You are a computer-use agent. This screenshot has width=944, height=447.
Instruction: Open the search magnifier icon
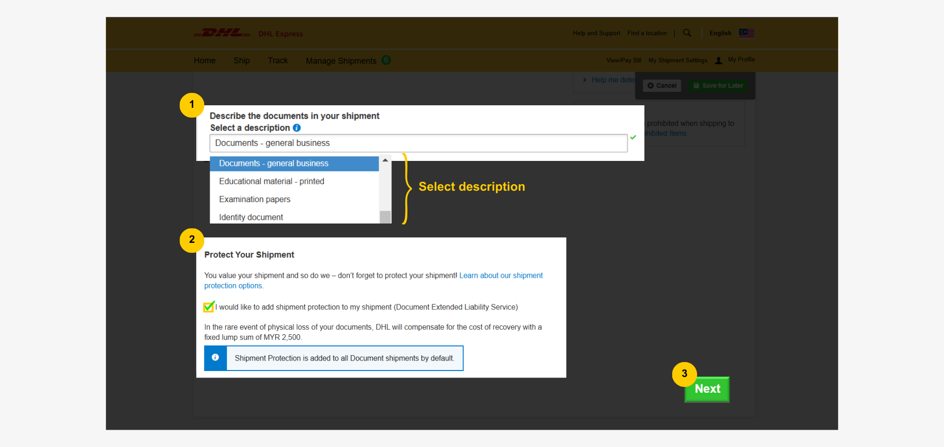click(687, 33)
